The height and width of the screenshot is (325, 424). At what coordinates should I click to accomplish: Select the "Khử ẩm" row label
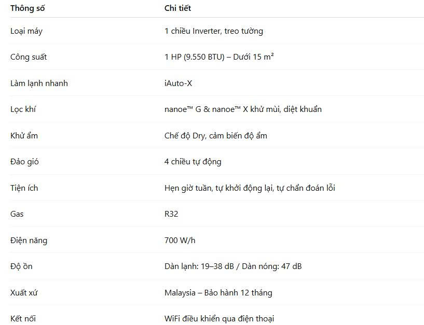point(24,136)
